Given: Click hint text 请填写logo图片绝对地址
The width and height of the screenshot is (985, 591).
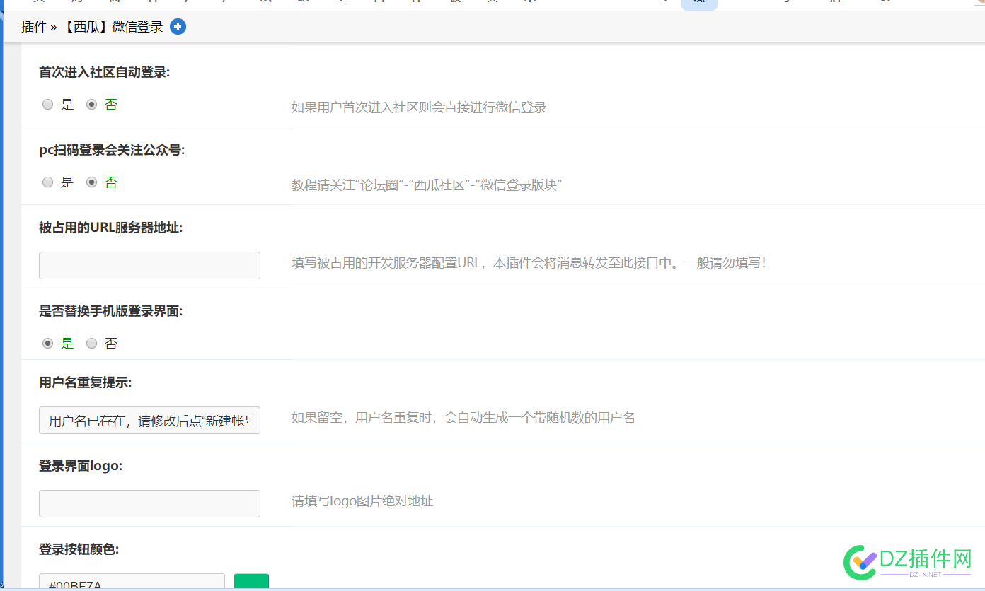Looking at the screenshot, I should click(x=362, y=501).
